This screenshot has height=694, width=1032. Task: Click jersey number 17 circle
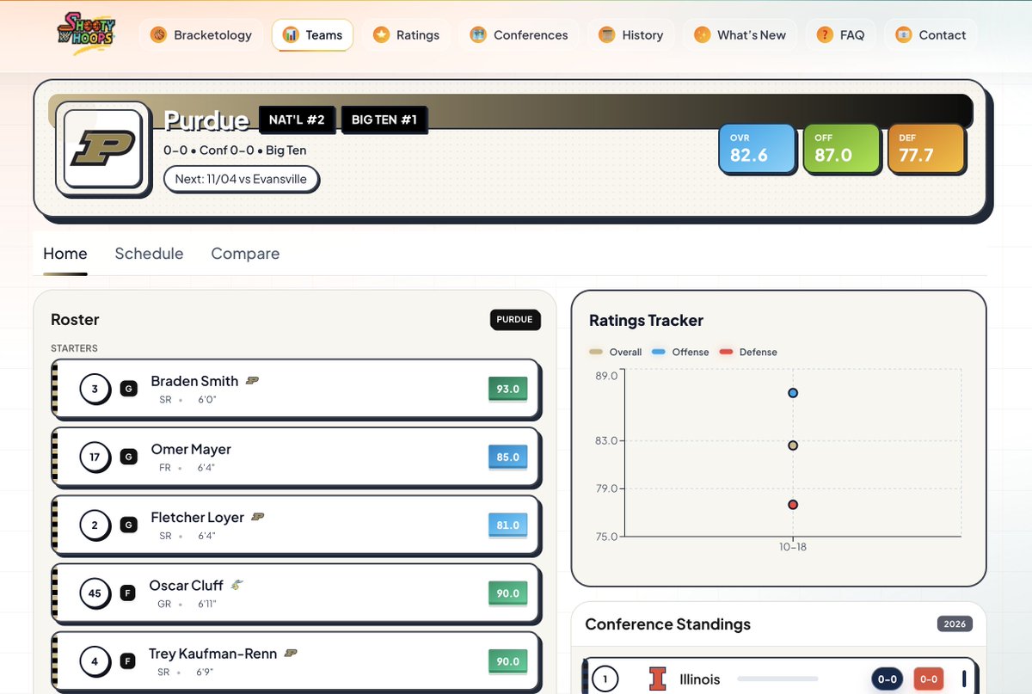coord(95,458)
